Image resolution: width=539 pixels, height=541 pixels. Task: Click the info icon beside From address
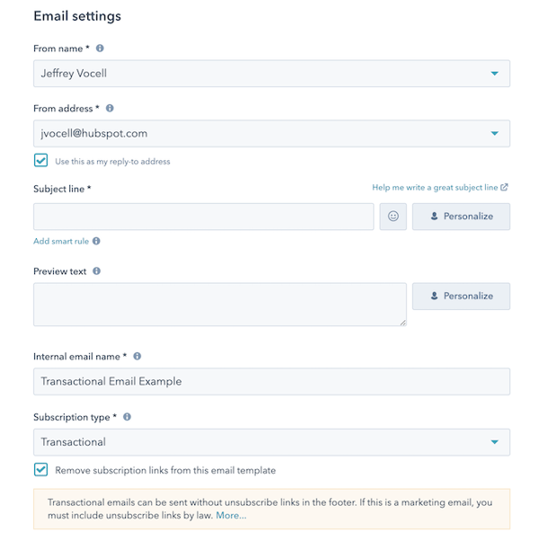pos(110,109)
